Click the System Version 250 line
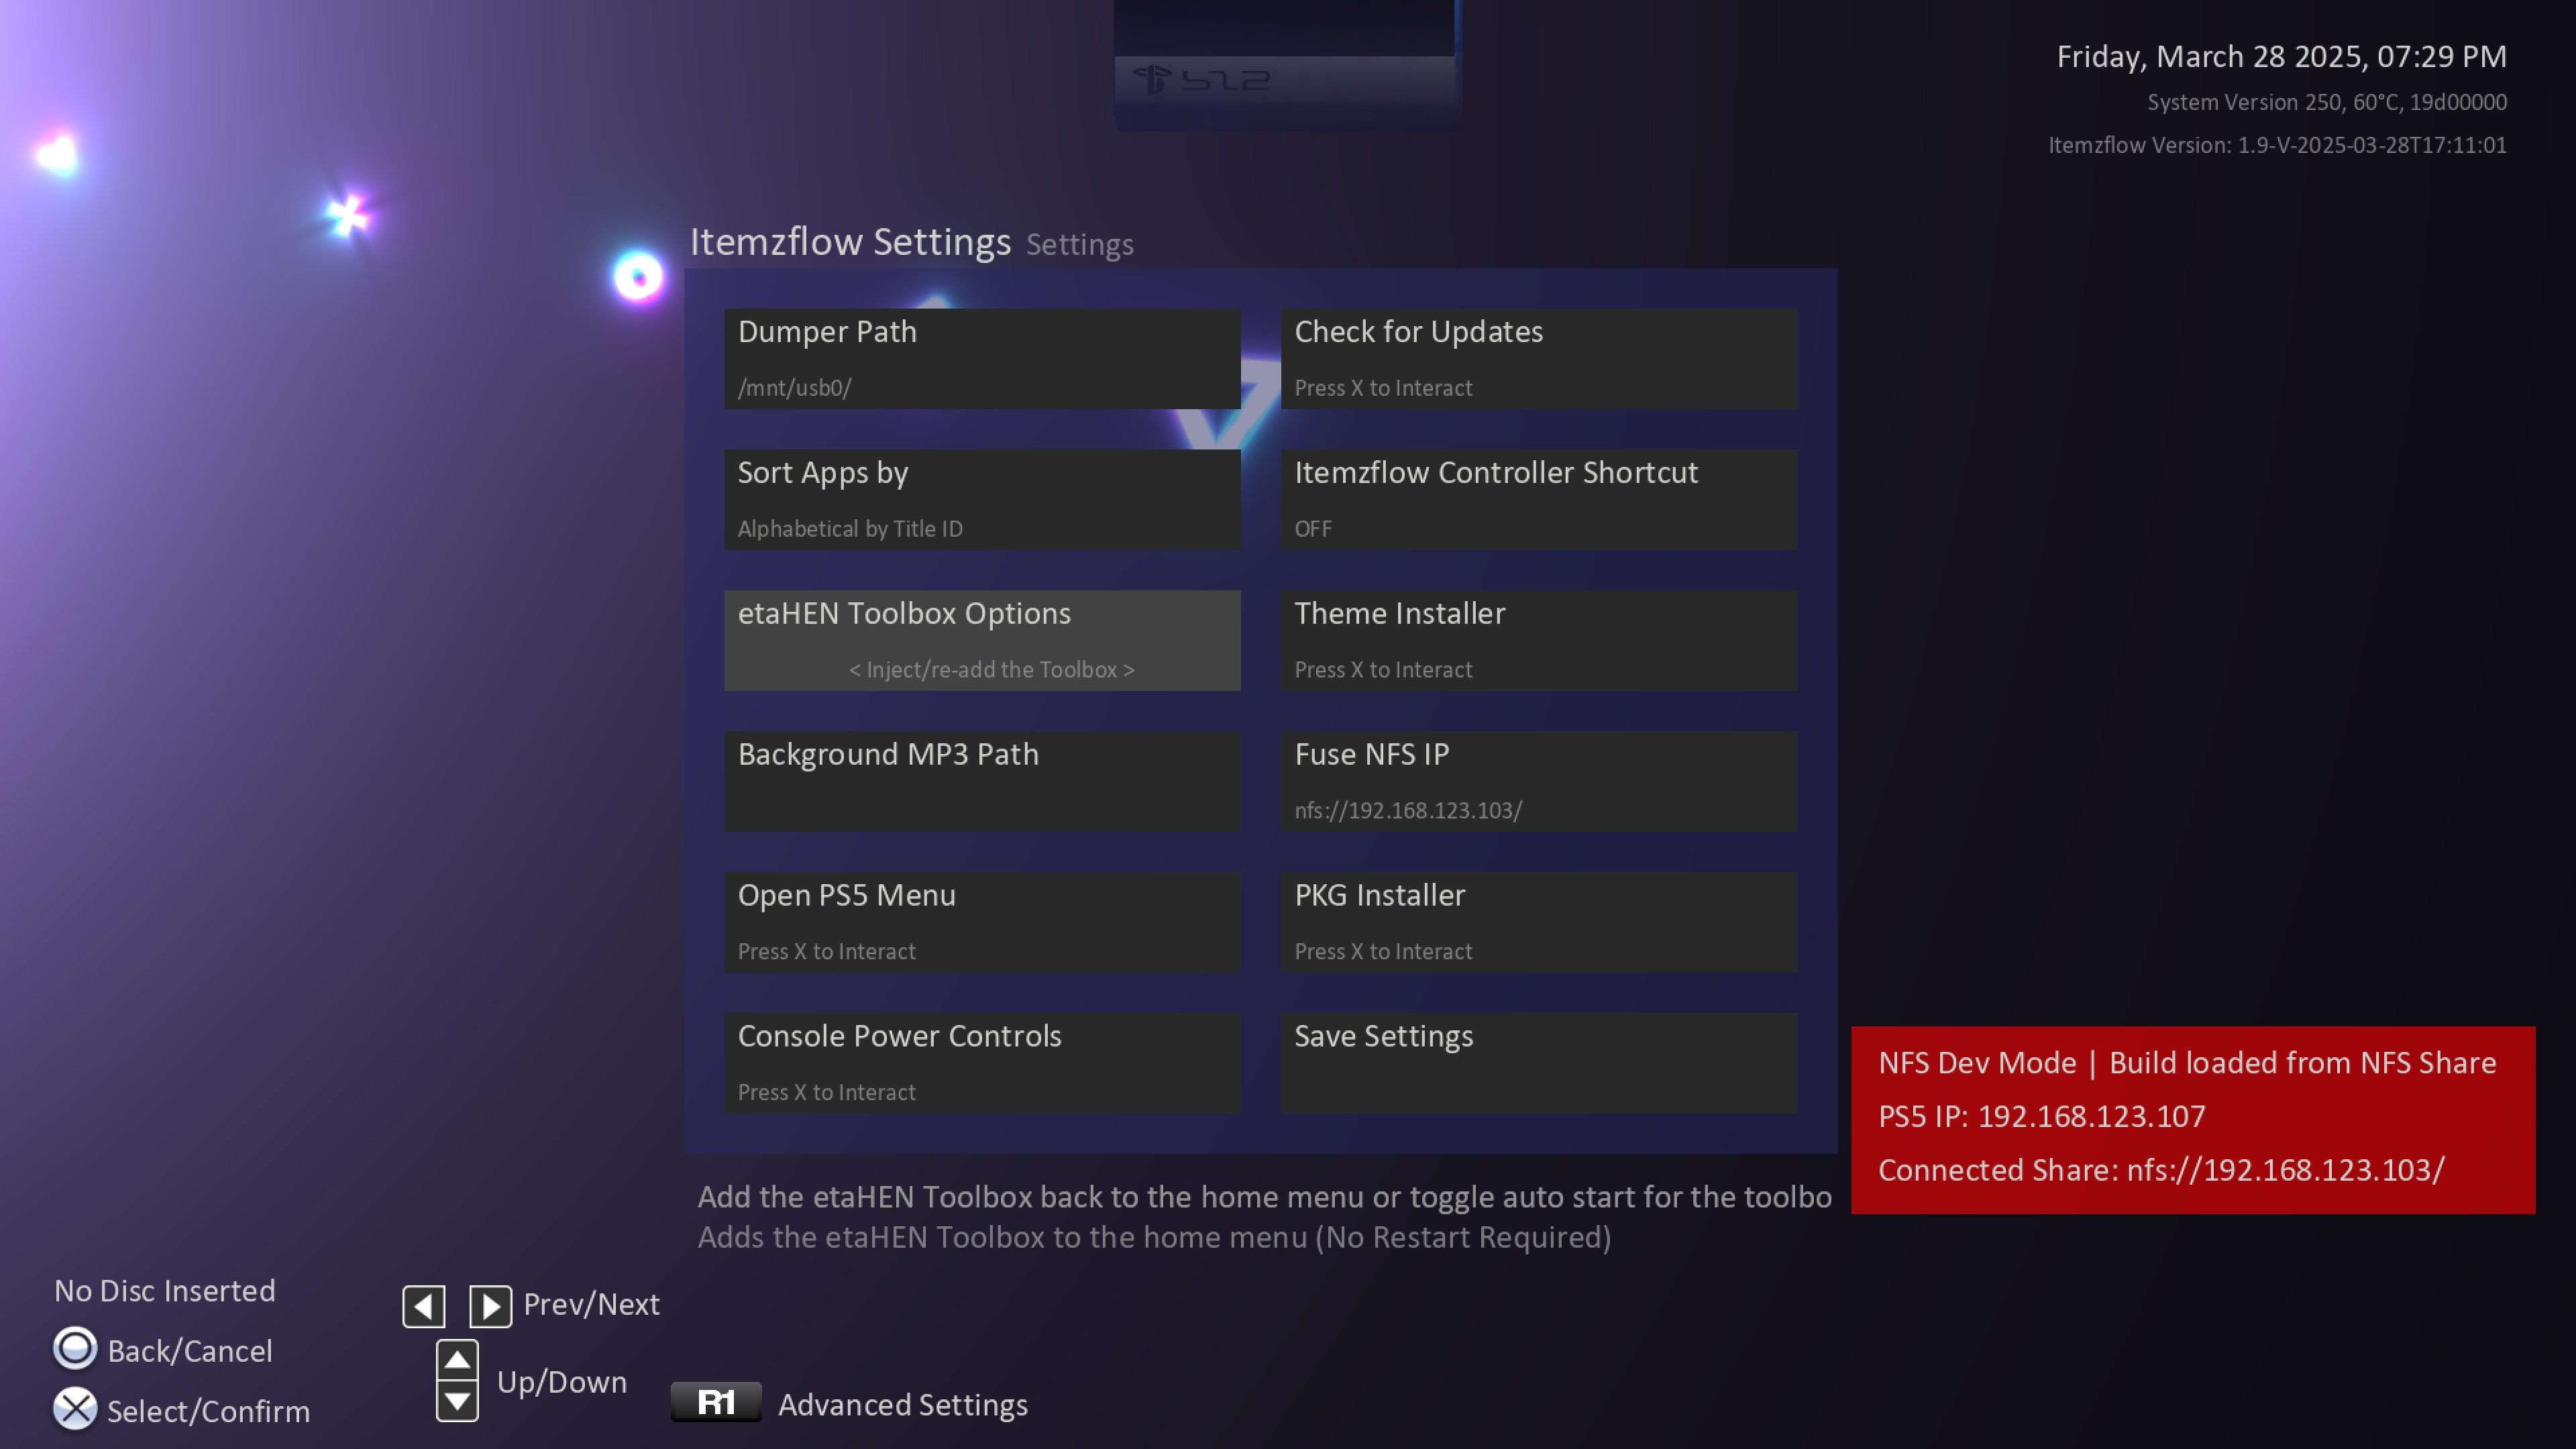Image resolution: width=2576 pixels, height=1449 pixels. point(2327,102)
